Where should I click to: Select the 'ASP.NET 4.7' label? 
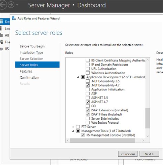99,102
